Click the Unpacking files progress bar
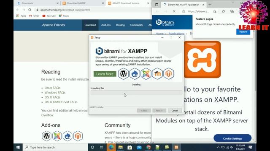The image size is (270, 151). (136, 92)
